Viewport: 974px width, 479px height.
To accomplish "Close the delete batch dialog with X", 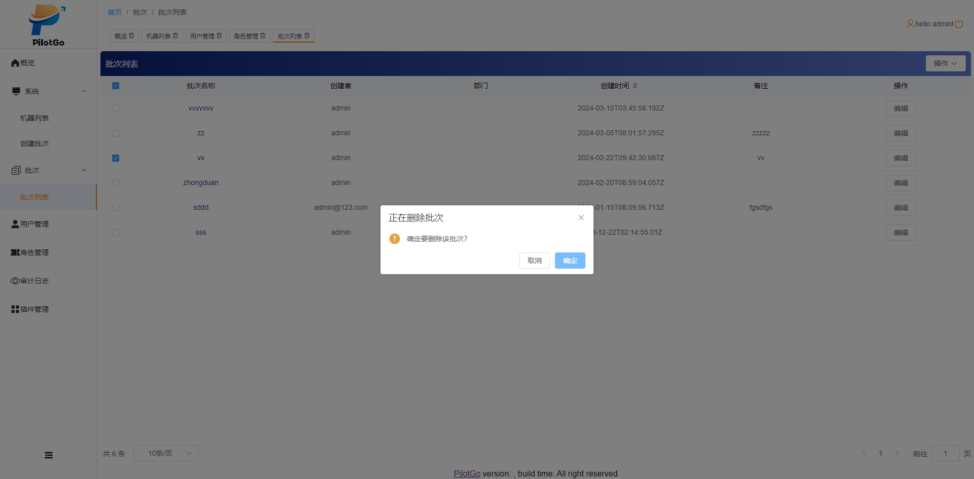I will 581,217.
